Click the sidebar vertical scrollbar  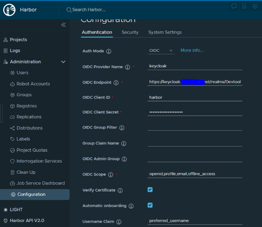tap(2, 114)
